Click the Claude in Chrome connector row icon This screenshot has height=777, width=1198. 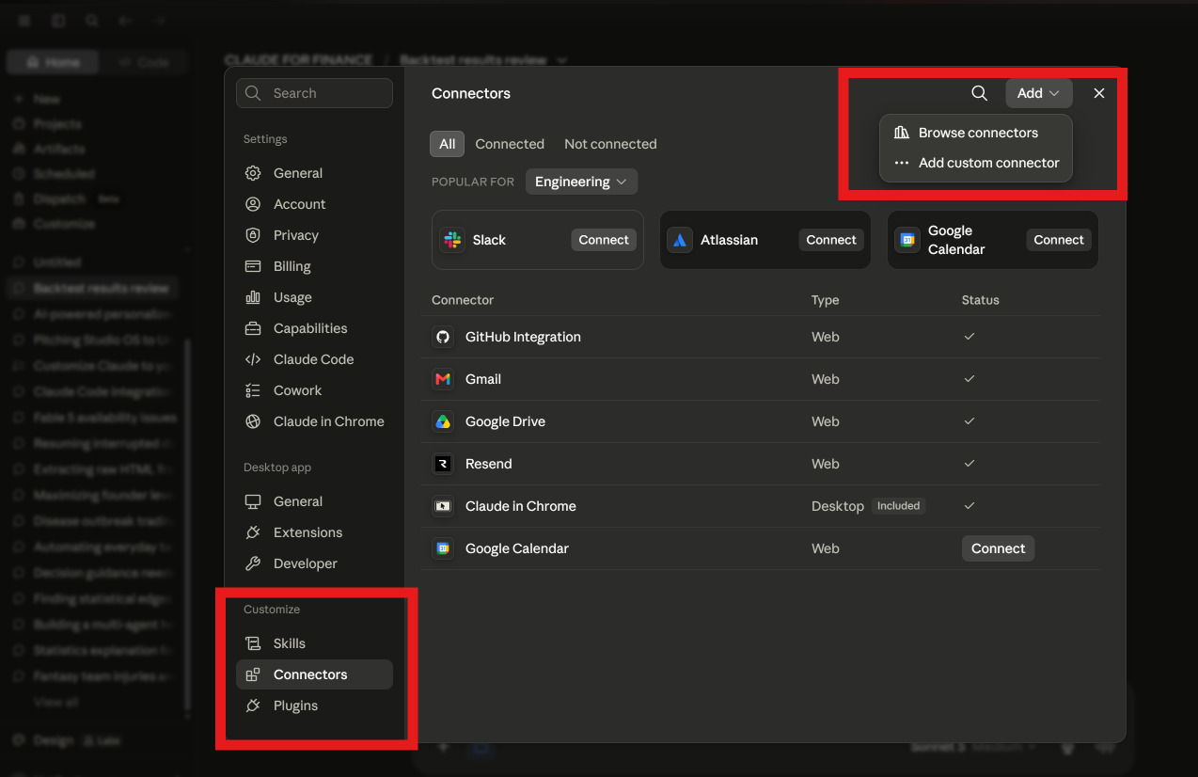(443, 506)
